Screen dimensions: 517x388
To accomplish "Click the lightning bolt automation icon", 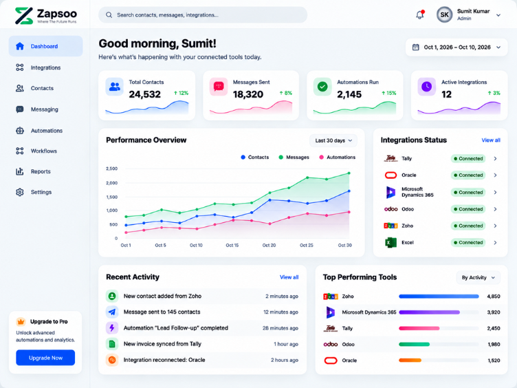I will [112, 328].
